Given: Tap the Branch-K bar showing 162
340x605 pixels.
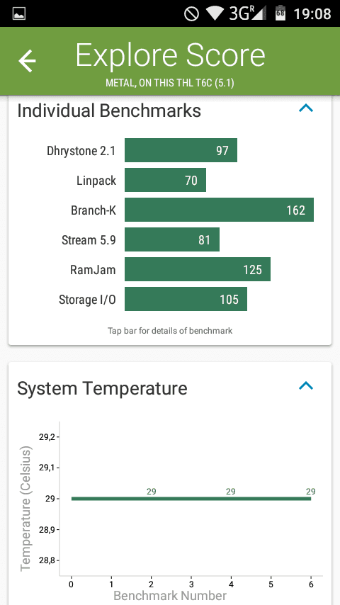Looking at the screenshot, I should [219, 210].
